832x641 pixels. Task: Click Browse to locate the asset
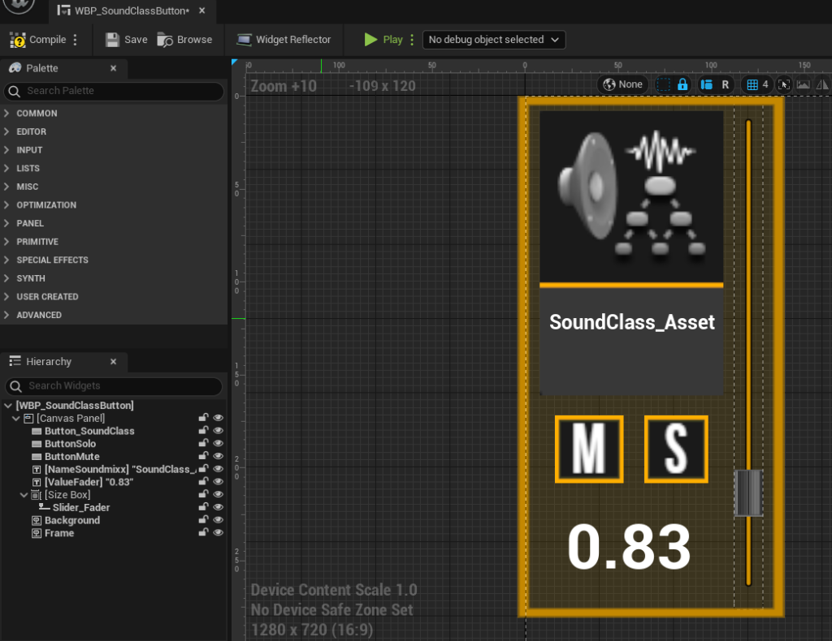[x=184, y=40]
